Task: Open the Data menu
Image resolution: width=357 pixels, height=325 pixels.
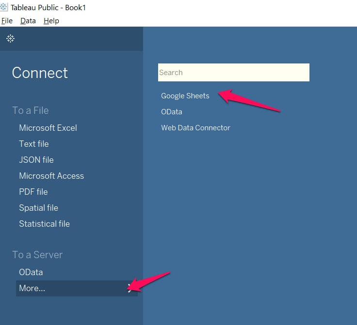Action: [x=28, y=21]
